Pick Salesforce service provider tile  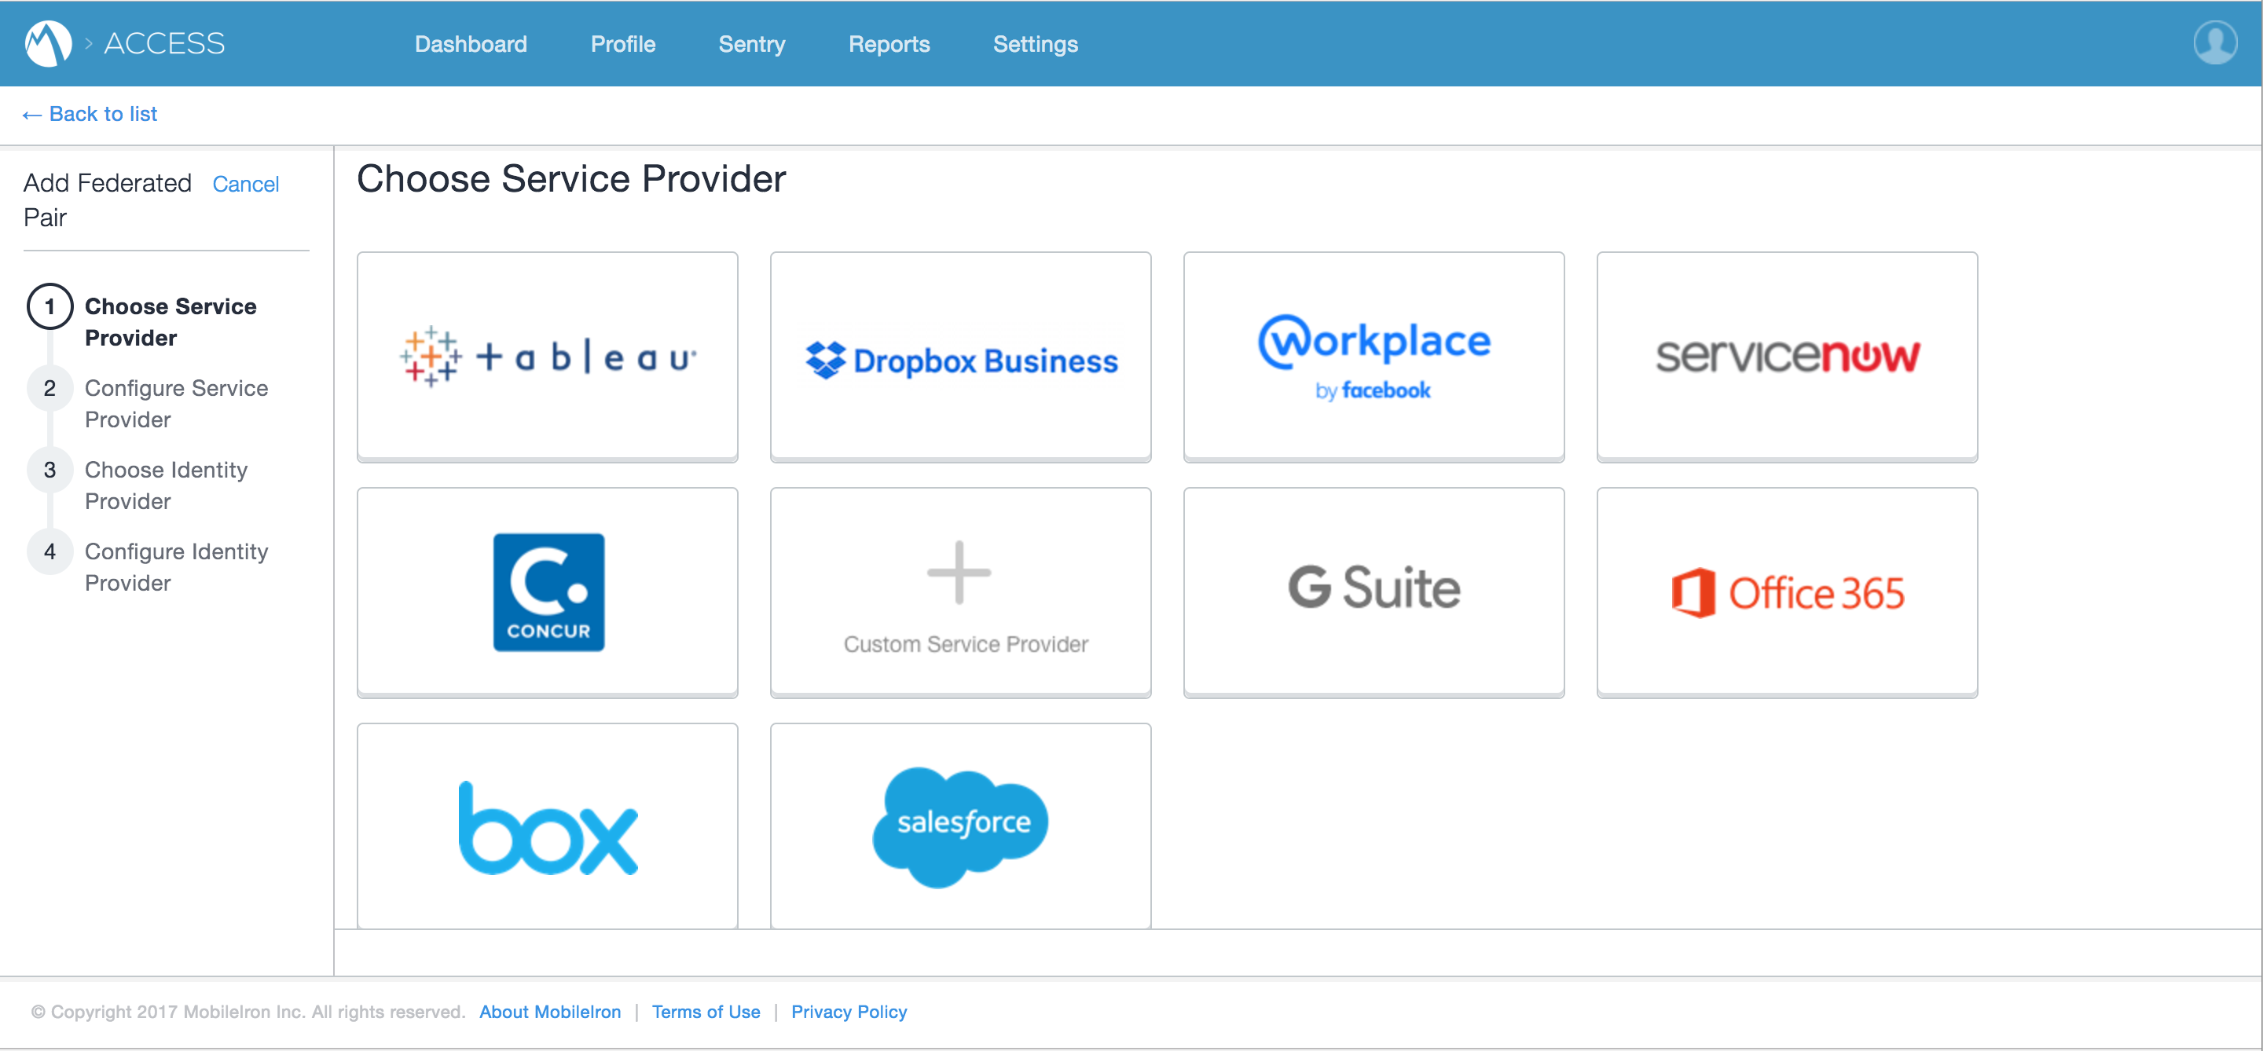coord(960,823)
